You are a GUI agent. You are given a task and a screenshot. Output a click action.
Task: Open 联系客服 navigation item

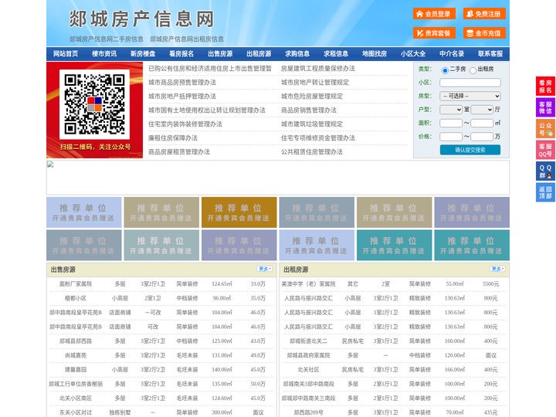coord(490,54)
